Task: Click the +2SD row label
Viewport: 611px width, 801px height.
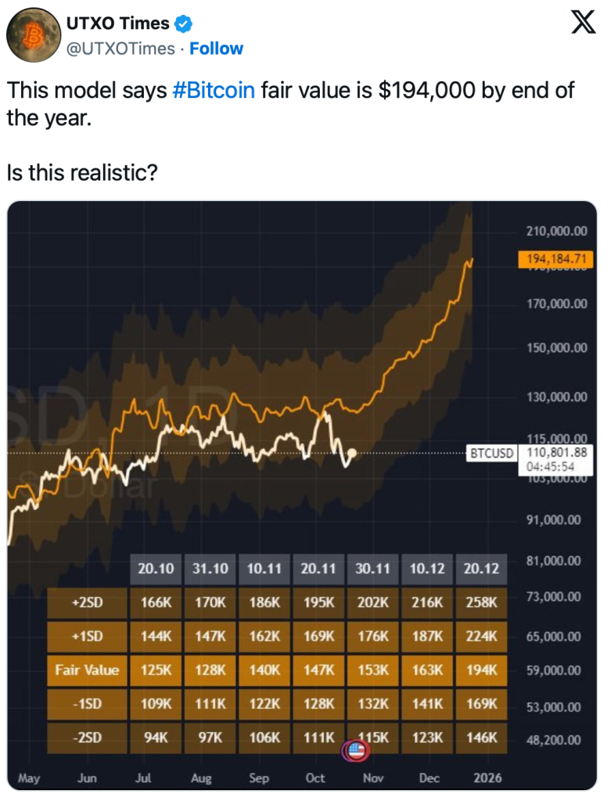Action: click(88, 602)
